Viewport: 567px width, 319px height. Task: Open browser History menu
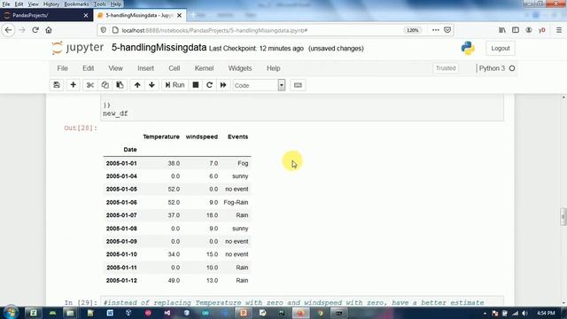pyautogui.click(x=51, y=4)
